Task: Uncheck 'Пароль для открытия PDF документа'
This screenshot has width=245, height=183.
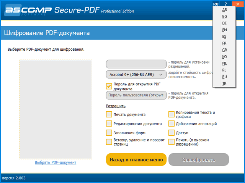Action: click(x=109, y=86)
